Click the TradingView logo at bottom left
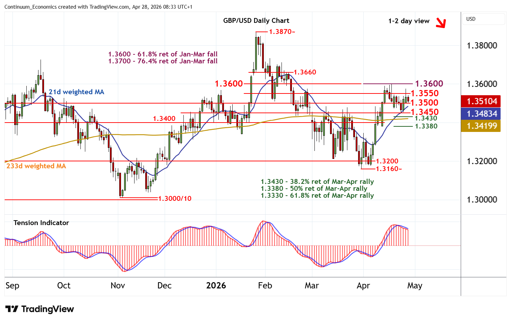Screen dimensions: 511x322 40,309
